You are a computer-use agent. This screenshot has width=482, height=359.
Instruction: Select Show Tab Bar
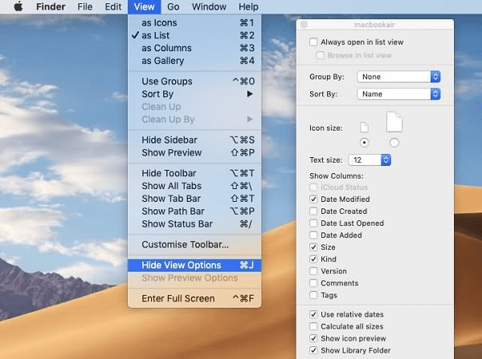pyautogui.click(x=194, y=199)
